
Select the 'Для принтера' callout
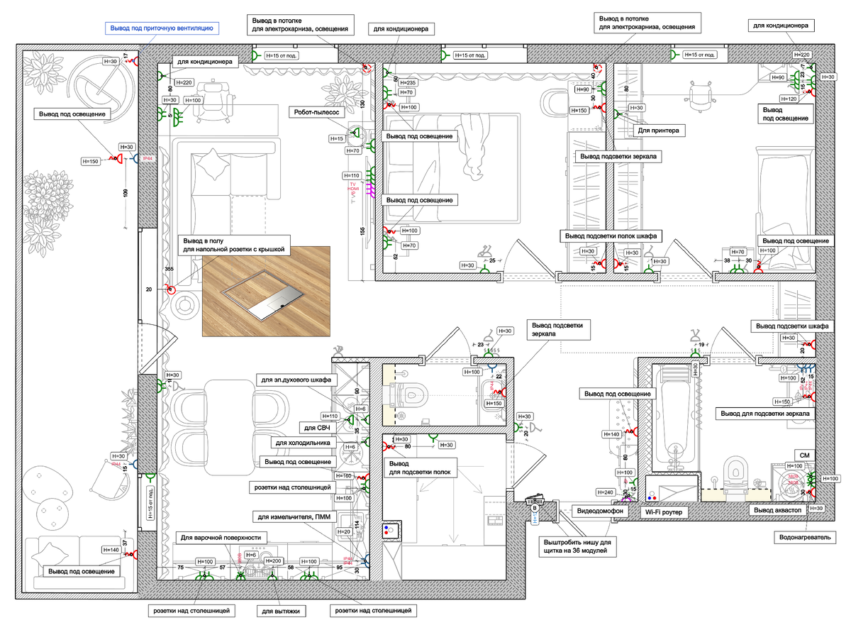click(x=659, y=131)
